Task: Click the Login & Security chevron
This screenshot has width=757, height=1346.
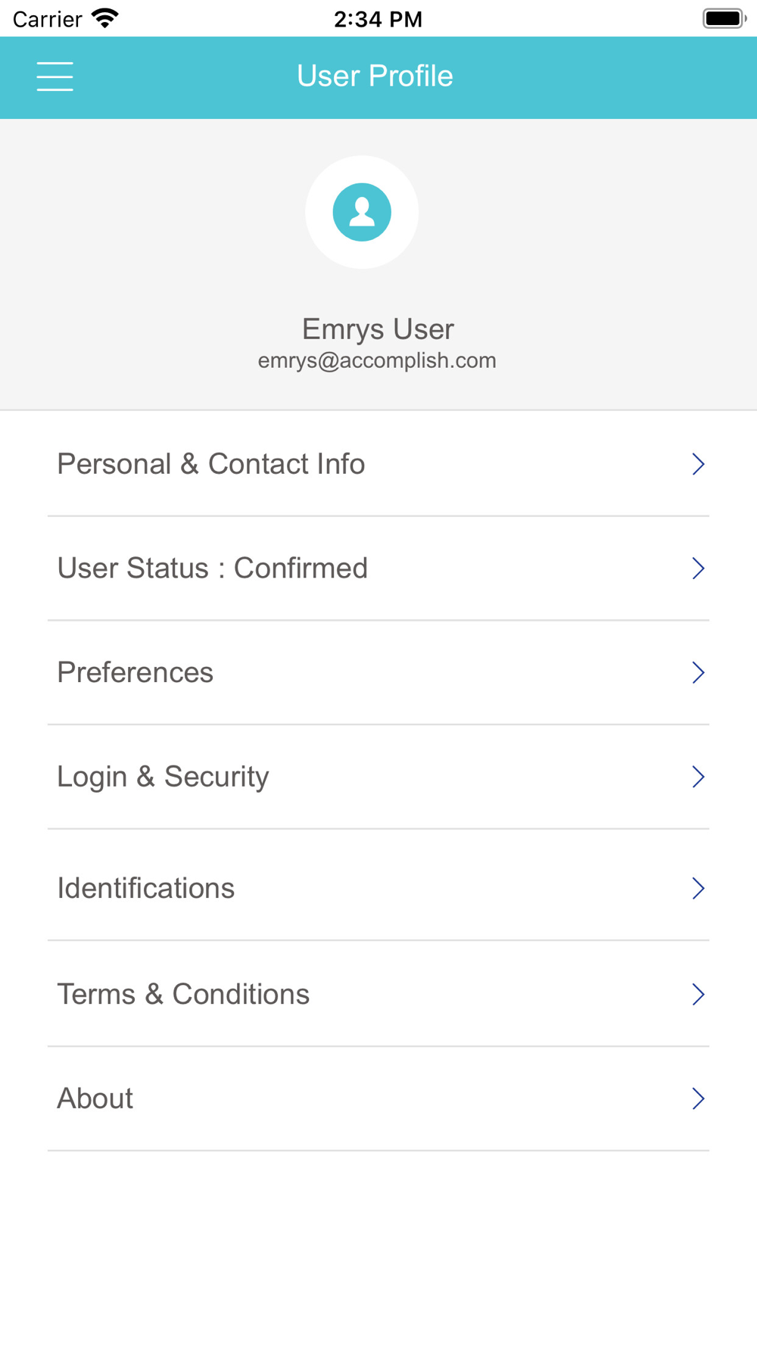Action: [x=698, y=777]
